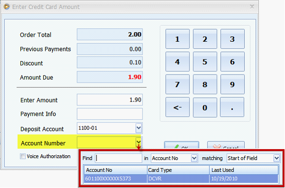Open the 'Start of Field' matching dropdown
Viewport: 285px width, 188px height.
pos(276,158)
